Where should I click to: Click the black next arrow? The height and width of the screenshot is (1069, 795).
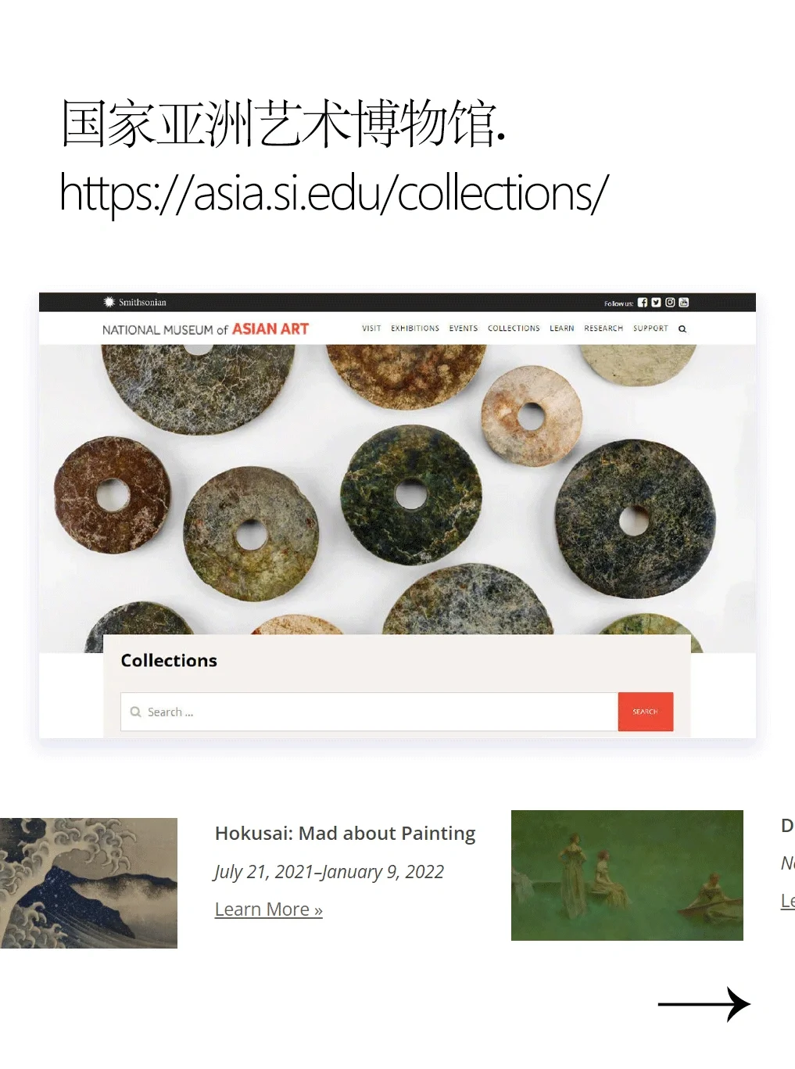[704, 1004]
